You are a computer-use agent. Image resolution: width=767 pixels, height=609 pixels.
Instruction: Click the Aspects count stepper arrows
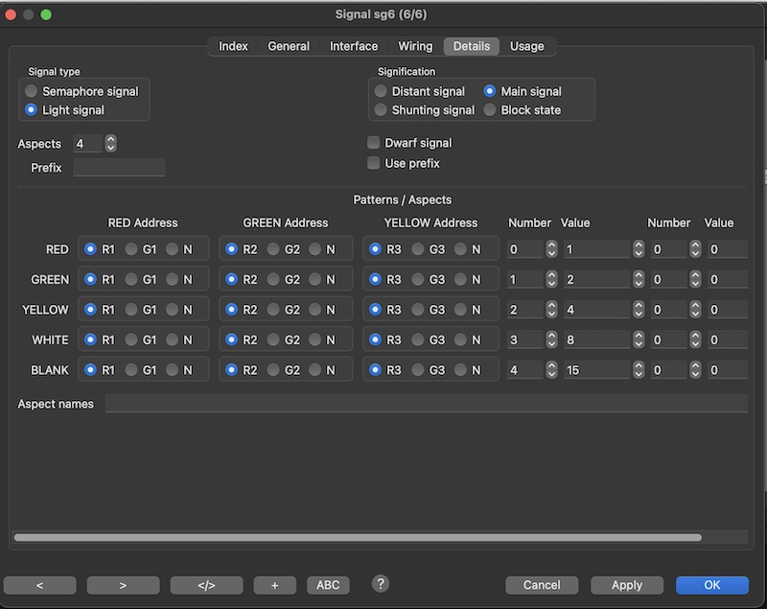pos(110,144)
